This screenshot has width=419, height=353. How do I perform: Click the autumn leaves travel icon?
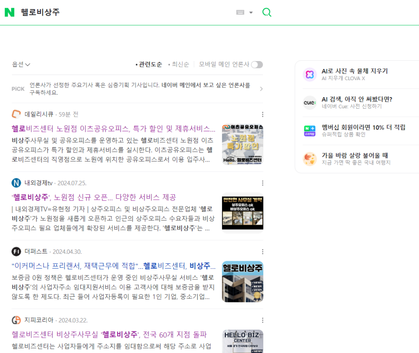click(310, 159)
